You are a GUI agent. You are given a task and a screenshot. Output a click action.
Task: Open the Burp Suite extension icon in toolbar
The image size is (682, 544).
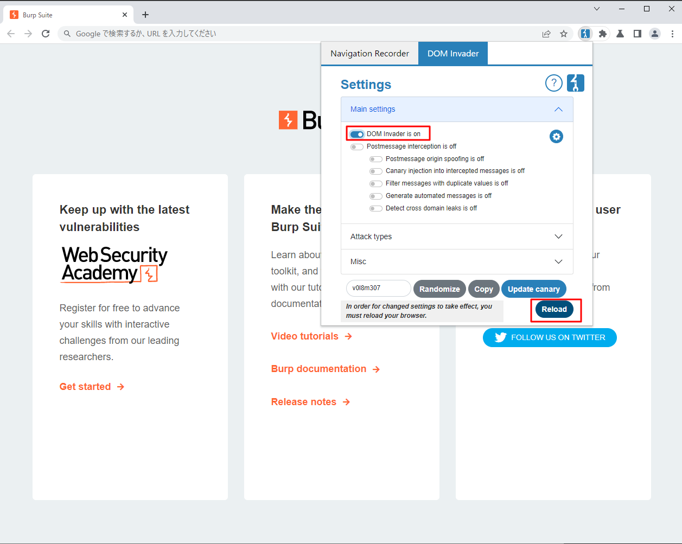point(585,34)
